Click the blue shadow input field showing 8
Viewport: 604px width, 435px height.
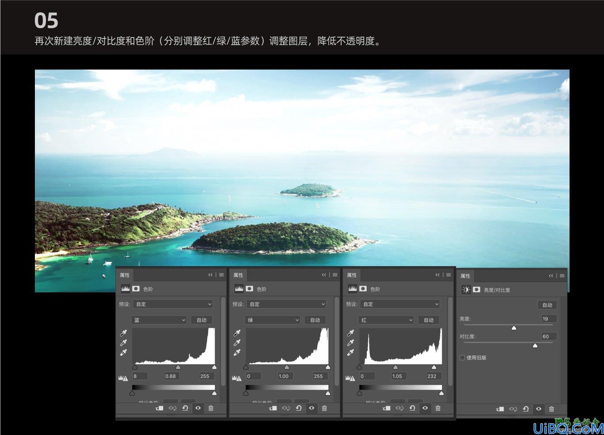click(140, 376)
